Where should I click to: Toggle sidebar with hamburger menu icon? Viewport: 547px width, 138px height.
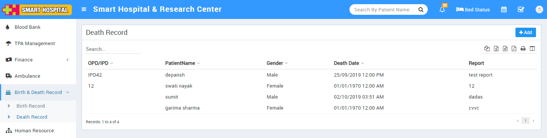coord(84,9)
